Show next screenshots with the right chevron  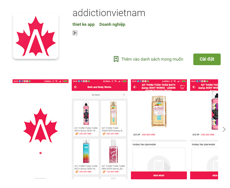pyautogui.click(x=224, y=129)
